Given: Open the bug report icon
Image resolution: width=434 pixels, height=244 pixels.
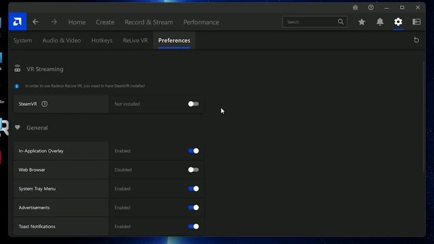Looking at the screenshot, I should pos(355,7).
